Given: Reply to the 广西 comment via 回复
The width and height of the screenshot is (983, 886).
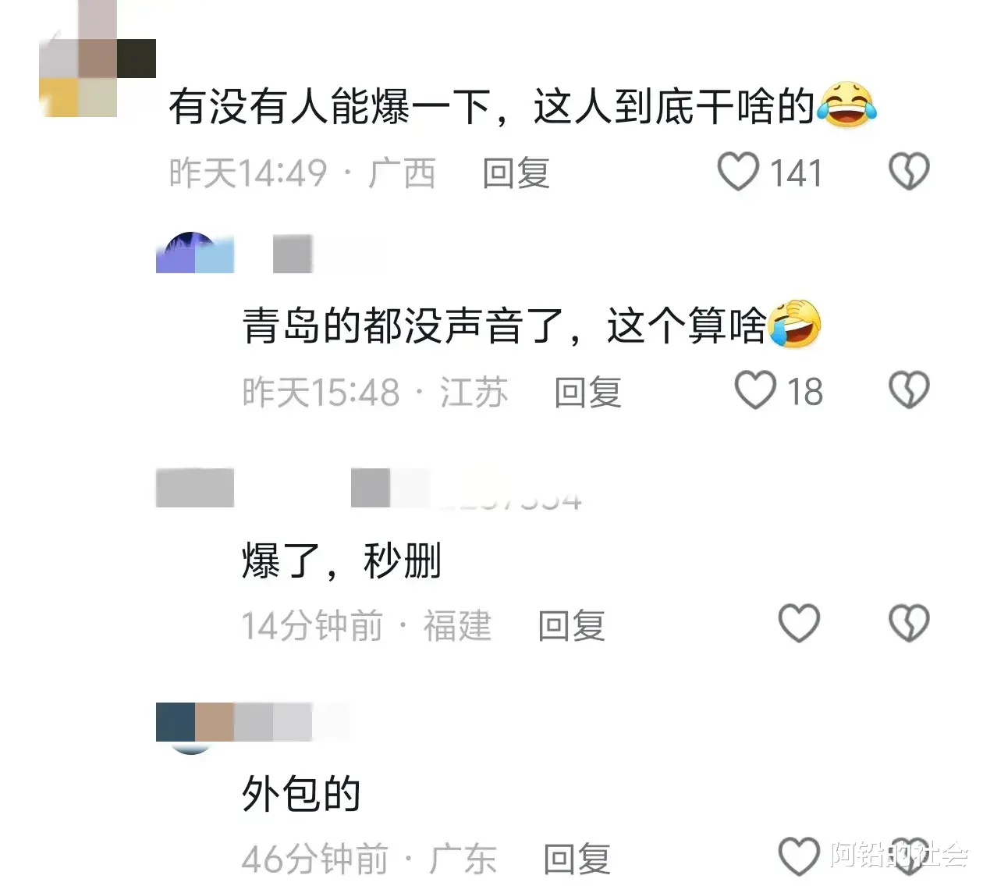Looking at the screenshot, I should [516, 173].
